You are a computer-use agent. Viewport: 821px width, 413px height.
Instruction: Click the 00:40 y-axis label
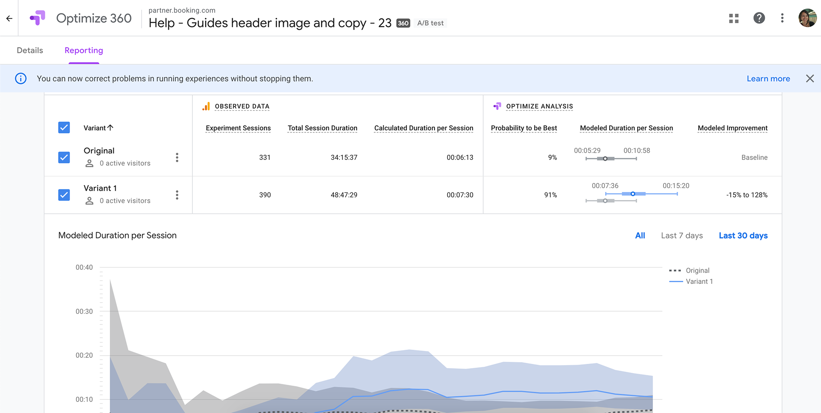coord(84,268)
